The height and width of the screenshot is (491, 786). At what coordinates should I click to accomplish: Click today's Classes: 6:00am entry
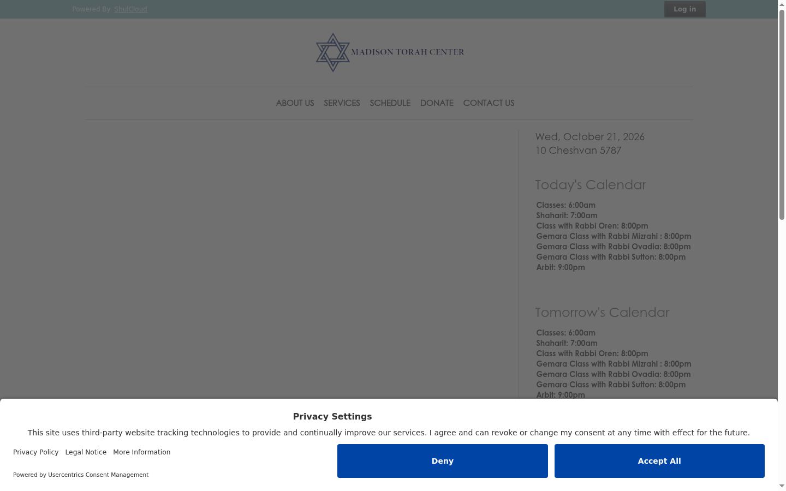click(x=565, y=205)
